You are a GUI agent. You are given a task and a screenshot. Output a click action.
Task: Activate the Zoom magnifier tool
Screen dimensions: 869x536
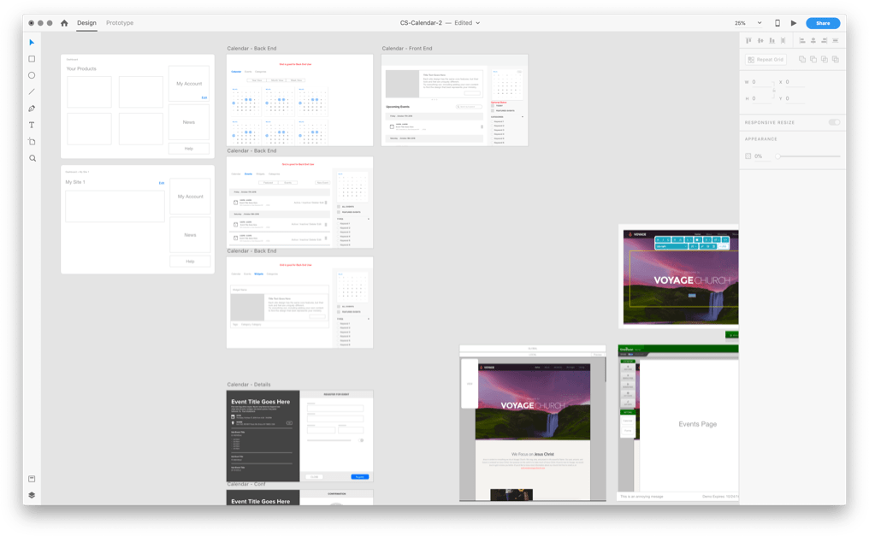pyautogui.click(x=33, y=158)
